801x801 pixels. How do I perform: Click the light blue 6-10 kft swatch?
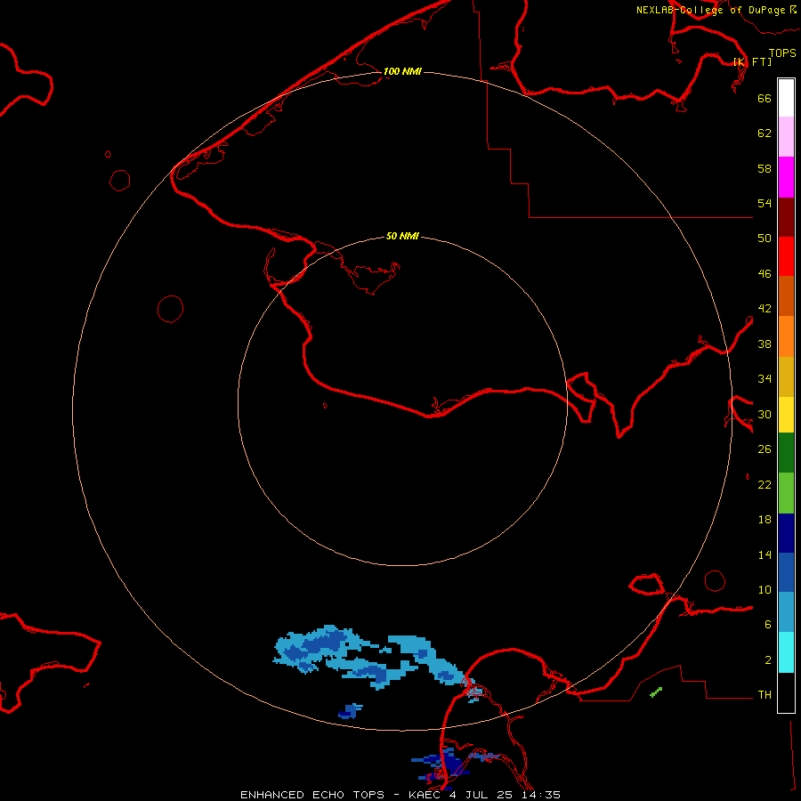786,612
